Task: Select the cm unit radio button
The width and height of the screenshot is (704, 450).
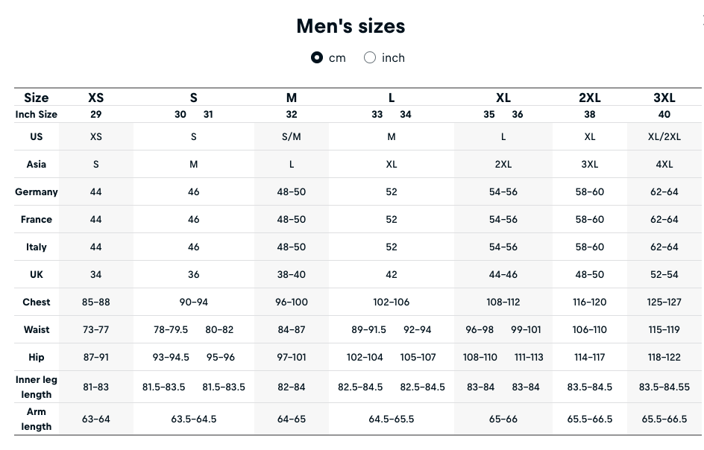Action: (317, 57)
